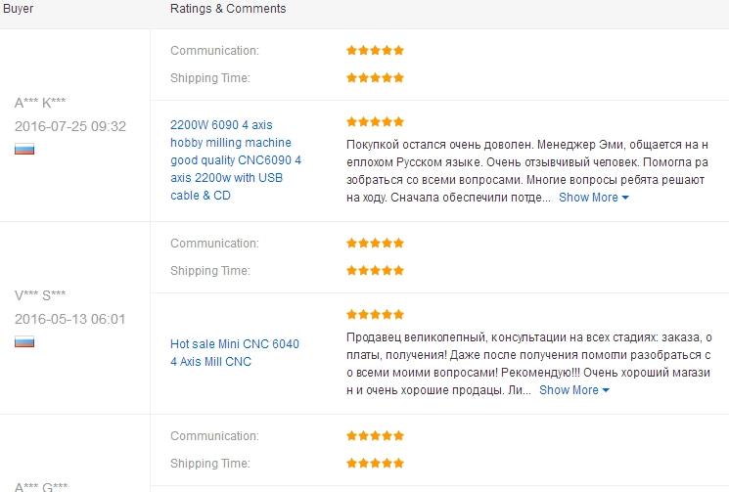This screenshot has width=729, height=492.
Task: Click star rating above Продавец великолепный comment
Action: point(375,315)
